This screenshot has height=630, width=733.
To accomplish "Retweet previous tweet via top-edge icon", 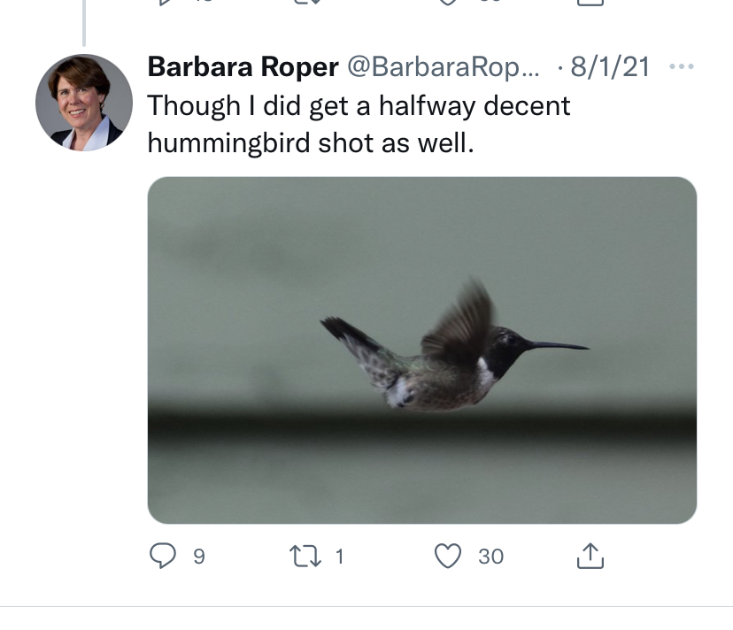I will coord(305,3).
